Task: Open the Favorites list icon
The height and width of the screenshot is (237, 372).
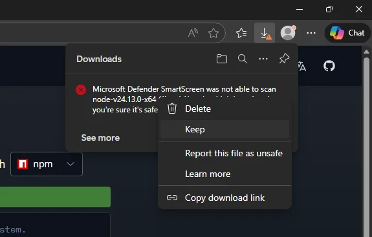Action: point(241,33)
